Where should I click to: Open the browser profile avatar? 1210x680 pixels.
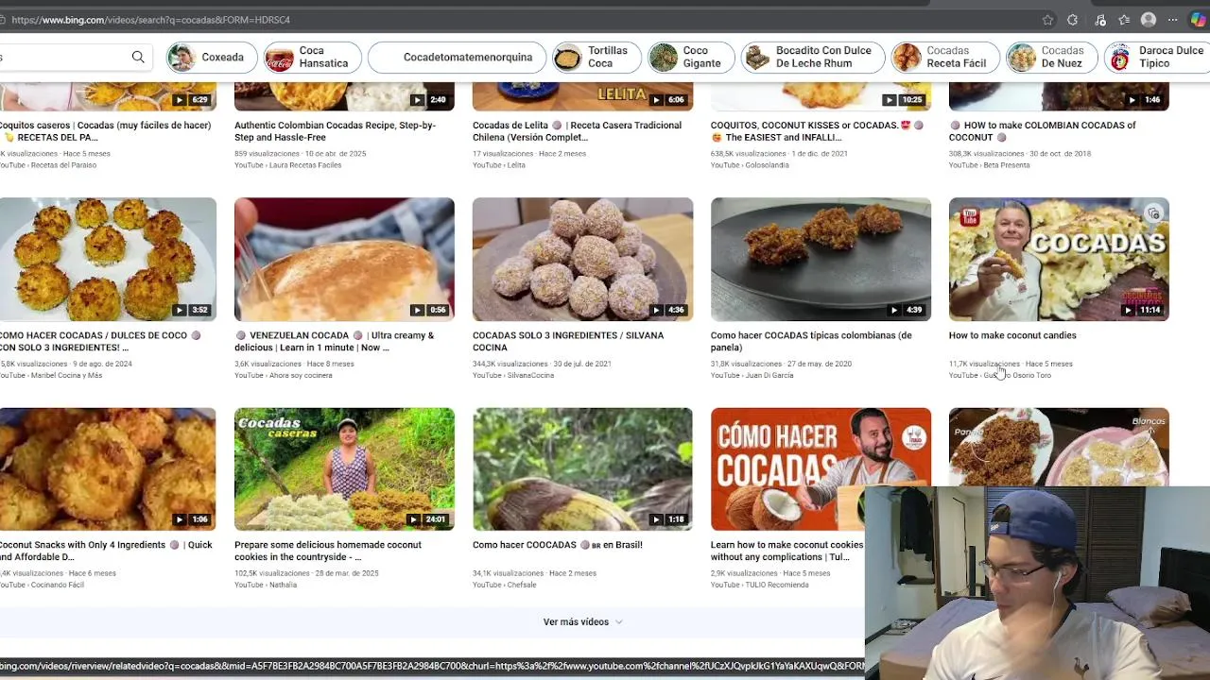[x=1149, y=20]
